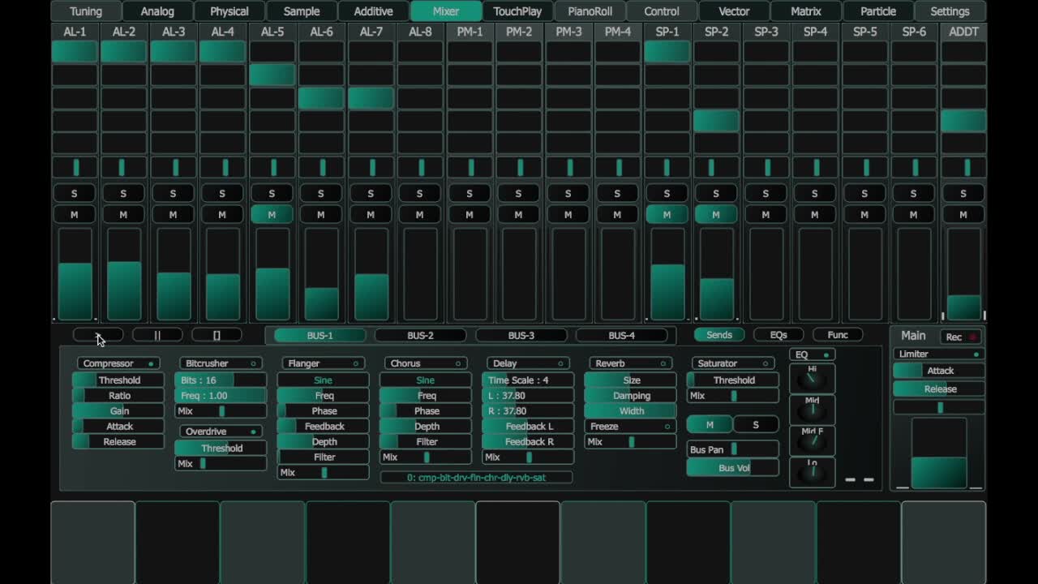Click the stop transport button
1038x584 pixels.
coord(217,335)
